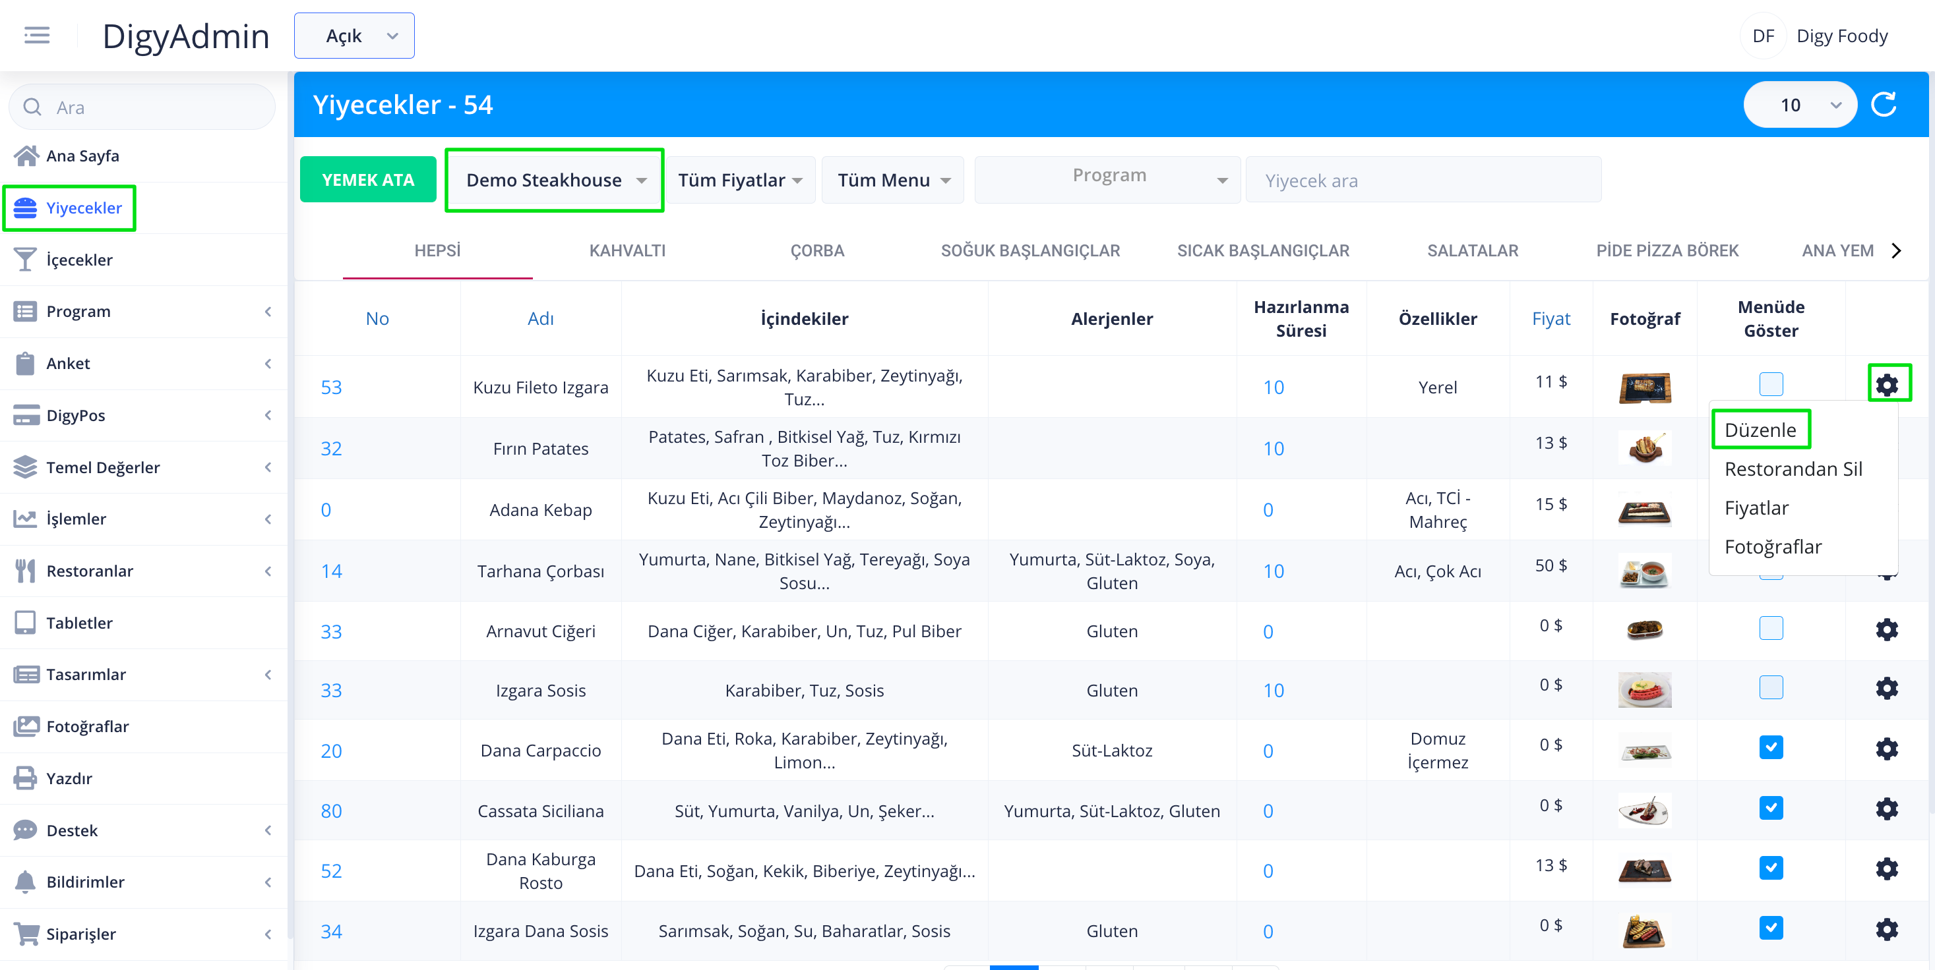Sort table by Fiyat column header
The image size is (1935, 970).
[1551, 318]
